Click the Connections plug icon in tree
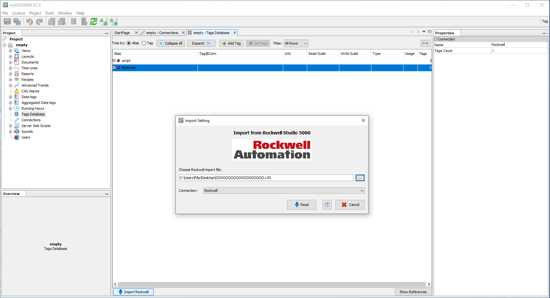 point(17,120)
